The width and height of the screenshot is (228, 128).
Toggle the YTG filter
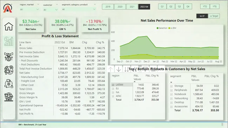(214, 7)
